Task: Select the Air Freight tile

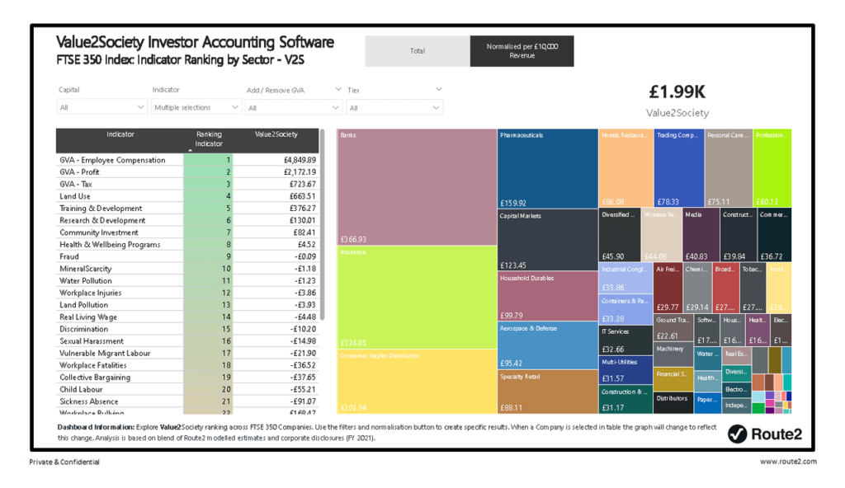Action: tap(668, 288)
